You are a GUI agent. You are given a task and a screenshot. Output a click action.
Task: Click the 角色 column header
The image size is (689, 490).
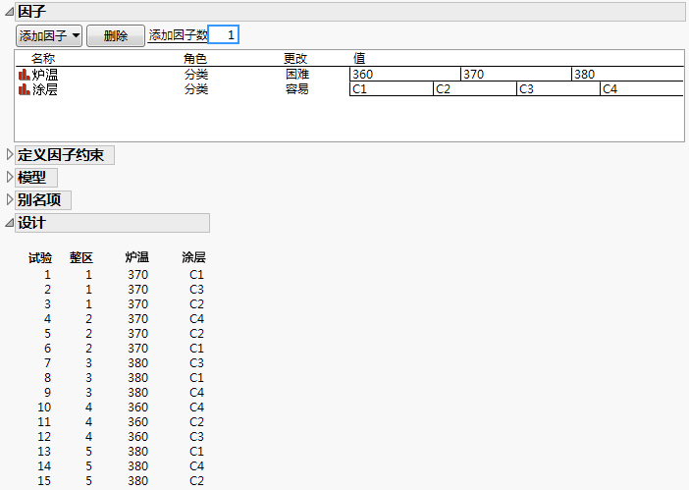pos(195,59)
